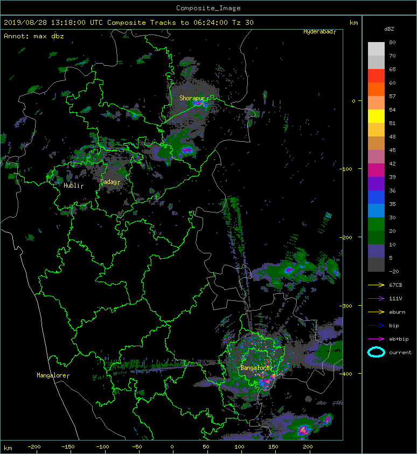The height and width of the screenshot is (454, 417).
Task: Pick the blue 36 dBZ swatch
Action: coord(376,197)
